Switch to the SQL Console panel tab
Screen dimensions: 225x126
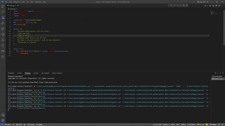point(45,73)
